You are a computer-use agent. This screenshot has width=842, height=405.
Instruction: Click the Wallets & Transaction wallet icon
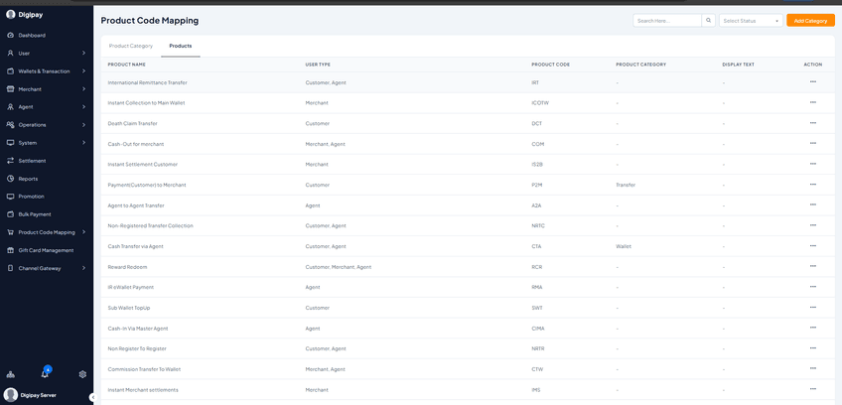pyautogui.click(x=10, y=70)
